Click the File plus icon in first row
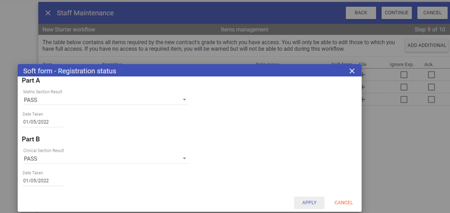The width and height of the screenshot is (450, 213). point(363,75)
